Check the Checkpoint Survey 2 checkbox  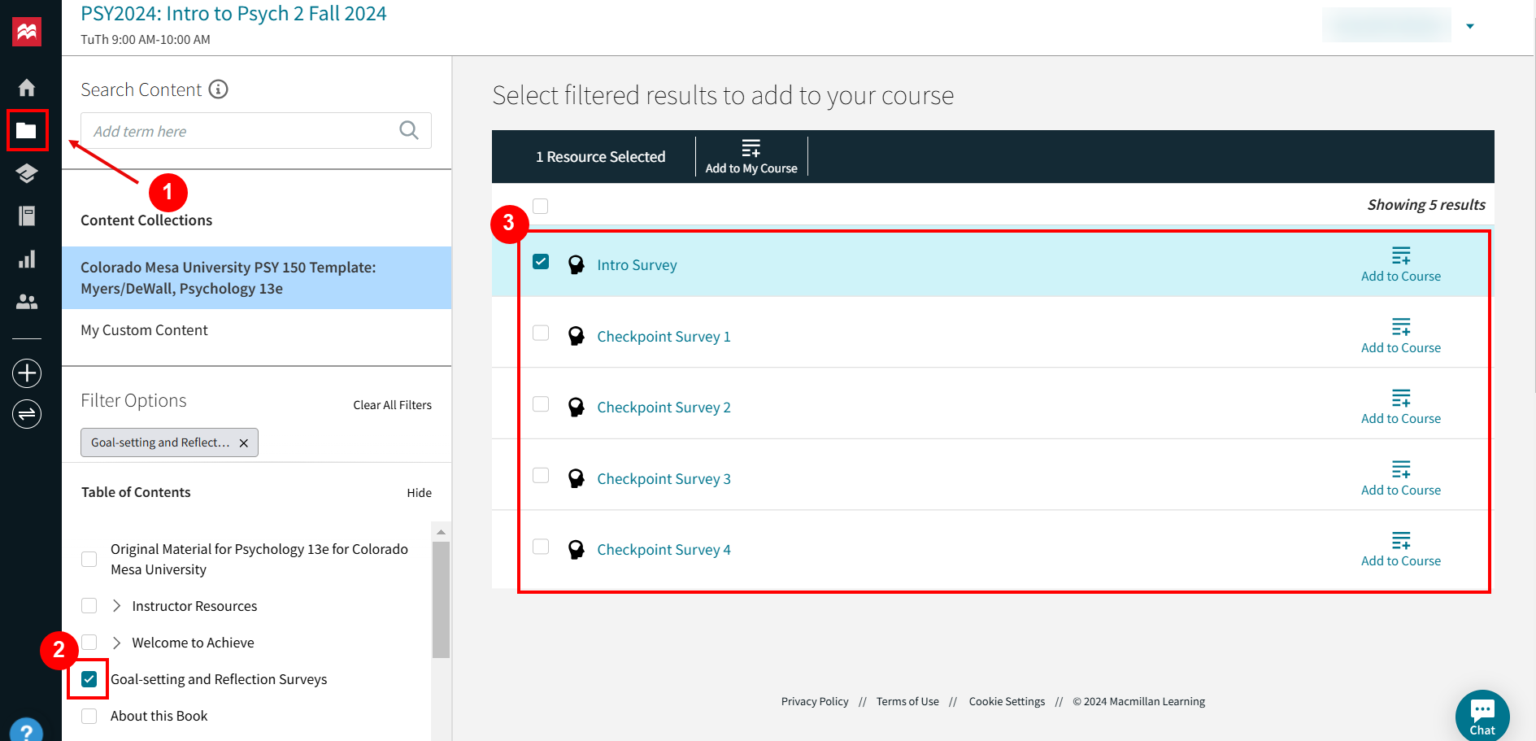[x=541, y=403]
